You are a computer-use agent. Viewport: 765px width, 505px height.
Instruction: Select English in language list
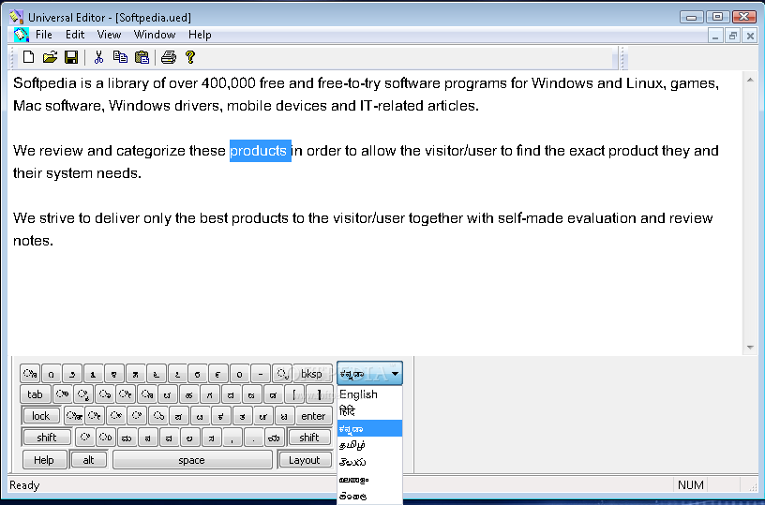369,394
